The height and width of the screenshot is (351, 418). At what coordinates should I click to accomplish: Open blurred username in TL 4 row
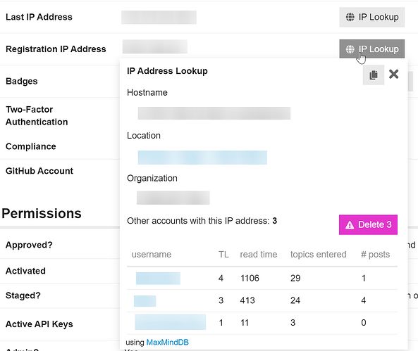(x=158, y=279)
